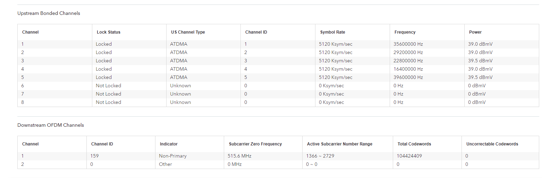
Task: Click 5120 Ksym/sec in channel 1 row
Action: (x=336, y=44)
